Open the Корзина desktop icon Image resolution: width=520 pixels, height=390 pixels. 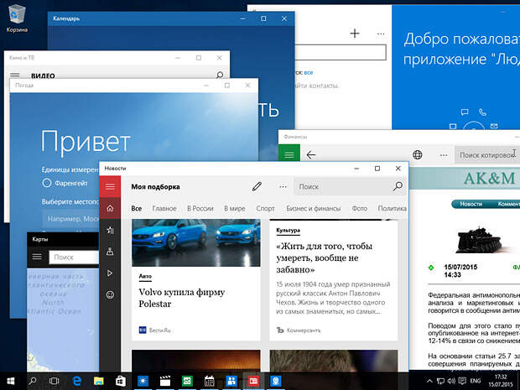coord(17,19)
